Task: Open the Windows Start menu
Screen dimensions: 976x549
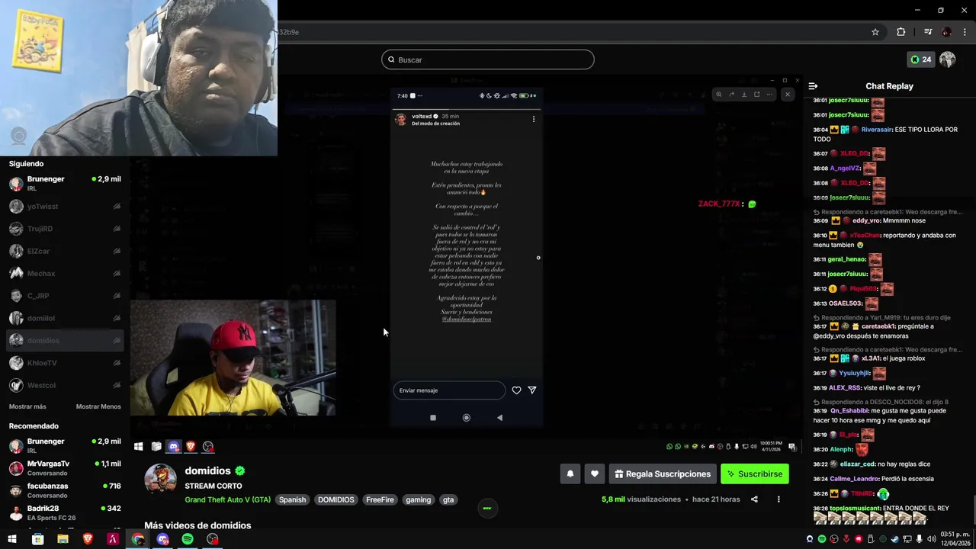Action: coord(12,539)
